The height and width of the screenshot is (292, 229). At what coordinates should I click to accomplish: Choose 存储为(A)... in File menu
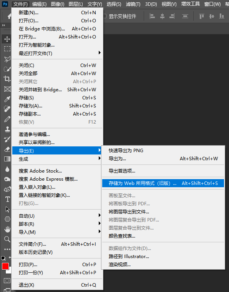pyautogui.click(x=57, y=106)
